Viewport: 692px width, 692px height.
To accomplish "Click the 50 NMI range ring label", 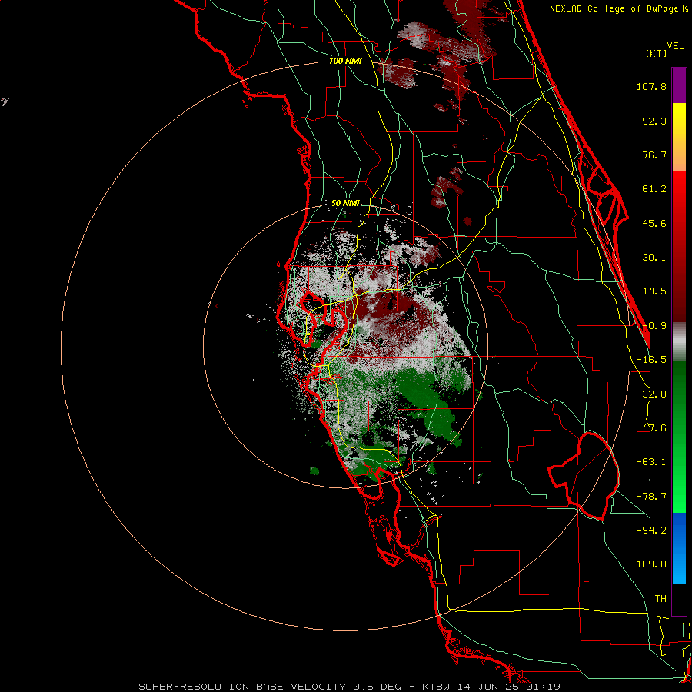I will click(x=345, y=204).
